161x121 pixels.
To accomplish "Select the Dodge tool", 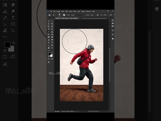I will (52, 40).
